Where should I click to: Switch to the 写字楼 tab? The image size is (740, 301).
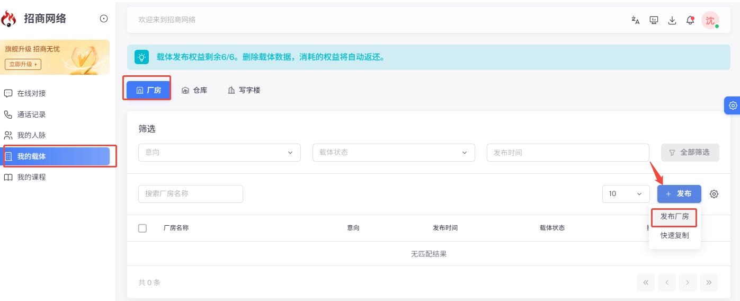point(244,90)
